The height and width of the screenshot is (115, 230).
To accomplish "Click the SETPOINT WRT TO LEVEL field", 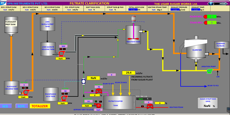I will pyautogui.click(x=98, y=110).
